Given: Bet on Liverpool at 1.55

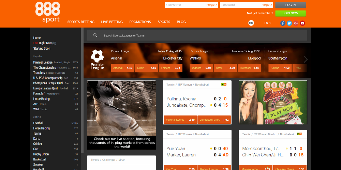Looking at the screenshot, I should pos(249,68).
